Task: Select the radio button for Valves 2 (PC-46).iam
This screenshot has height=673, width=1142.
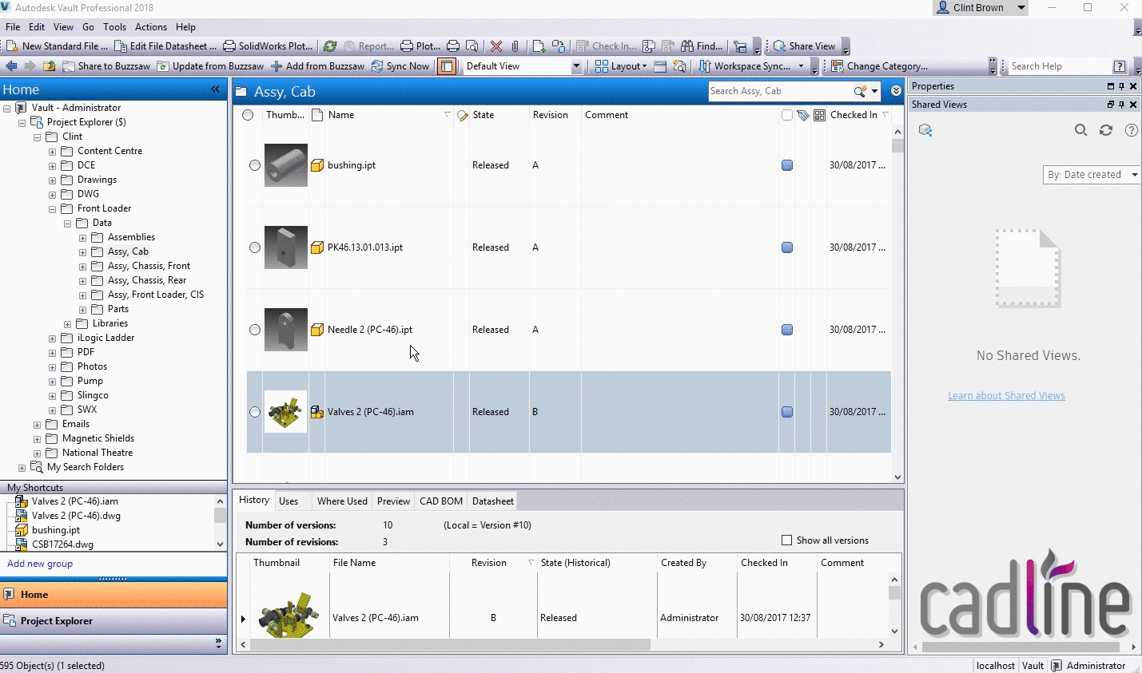Action: click(254, 412)
